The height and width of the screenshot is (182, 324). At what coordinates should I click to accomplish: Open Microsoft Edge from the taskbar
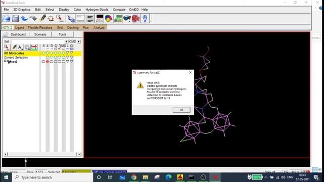coord(169,177)
